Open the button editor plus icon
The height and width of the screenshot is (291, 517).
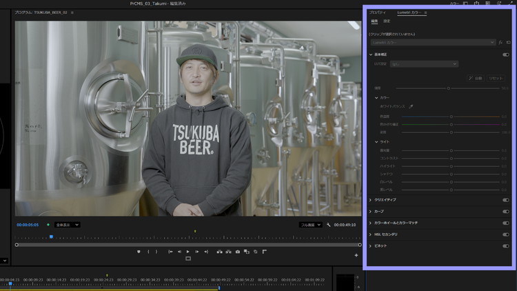click(356, 256)
